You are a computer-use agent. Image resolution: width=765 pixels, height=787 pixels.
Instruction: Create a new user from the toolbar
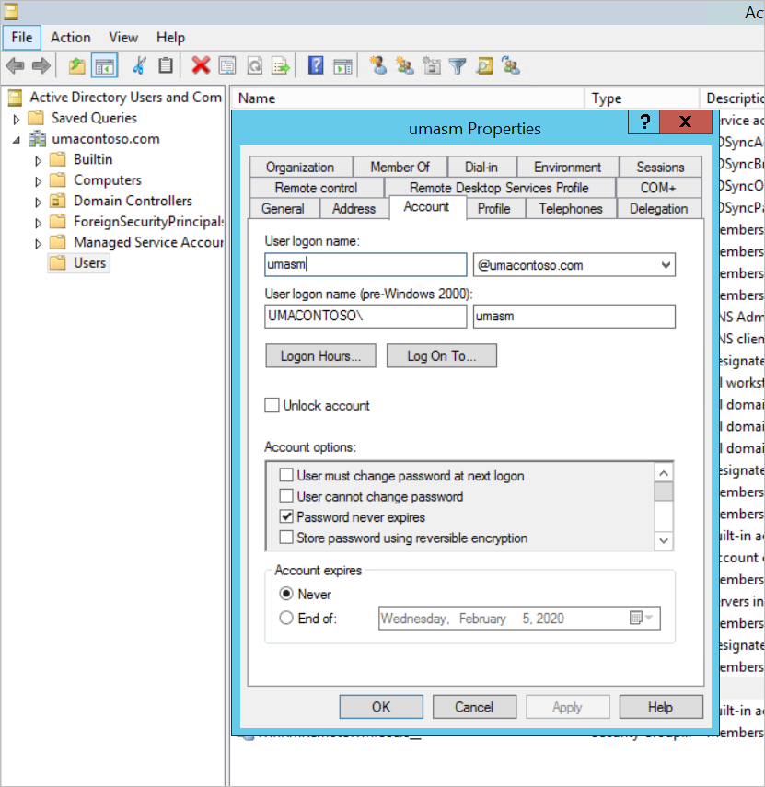[x=379, y=65]
